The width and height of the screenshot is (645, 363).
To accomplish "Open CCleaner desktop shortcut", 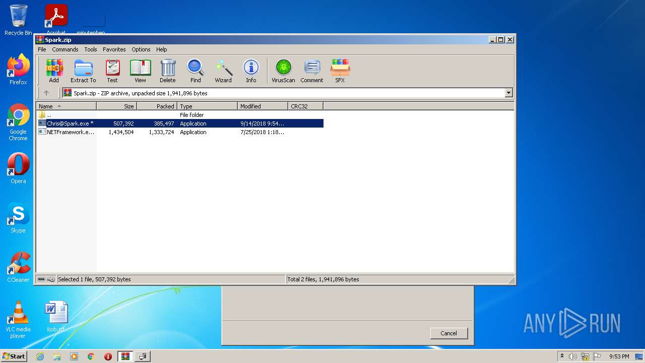I will [18, 267].
